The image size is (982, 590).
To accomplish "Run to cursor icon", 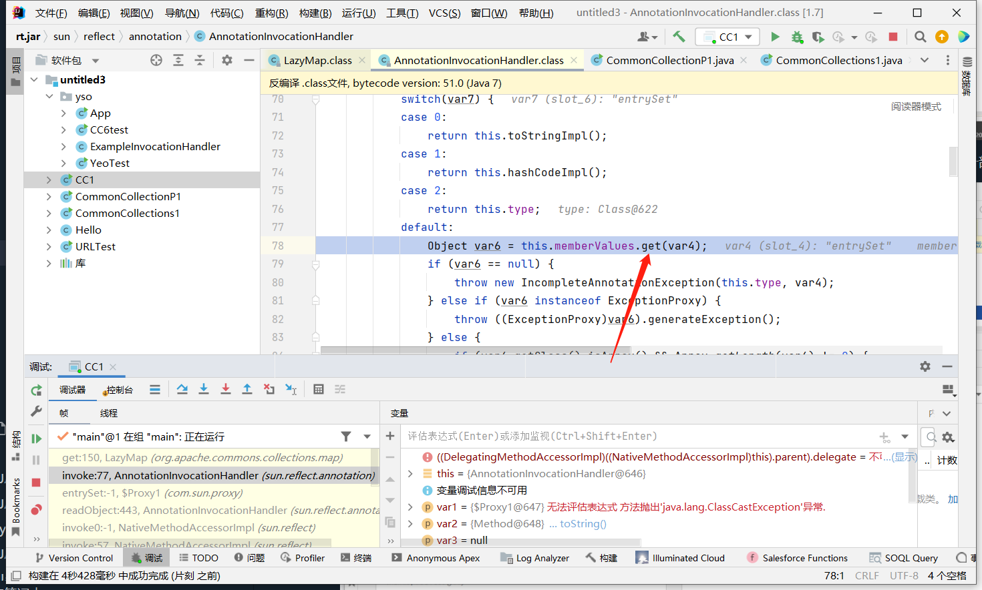I will 291,389.
